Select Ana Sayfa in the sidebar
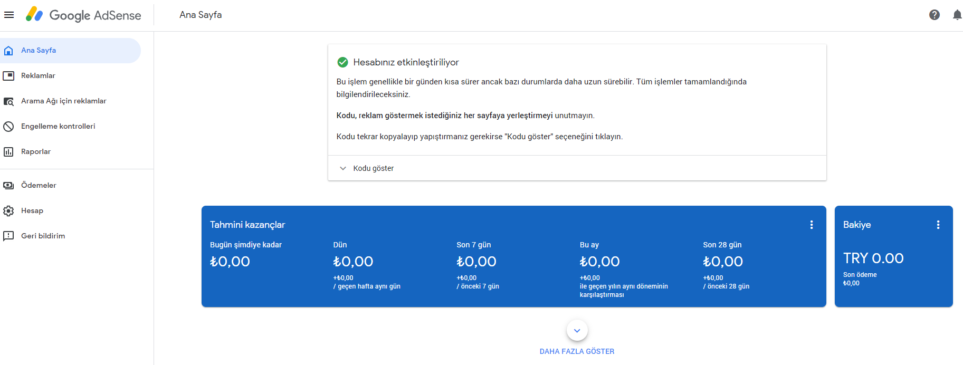 click(x=39, y=51)
